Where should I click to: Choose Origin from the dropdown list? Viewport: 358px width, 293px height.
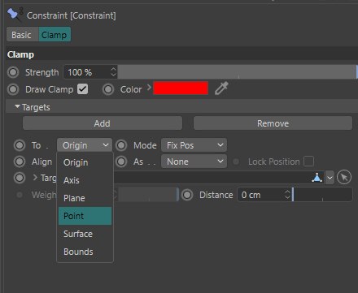pos(85,162)
